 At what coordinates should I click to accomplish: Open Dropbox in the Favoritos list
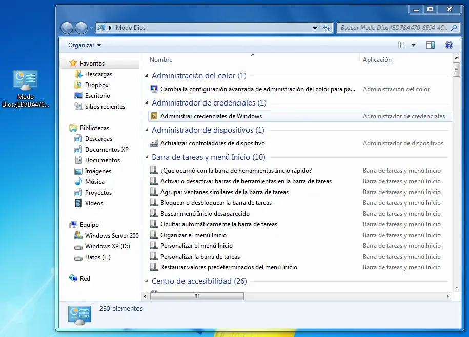96,85
